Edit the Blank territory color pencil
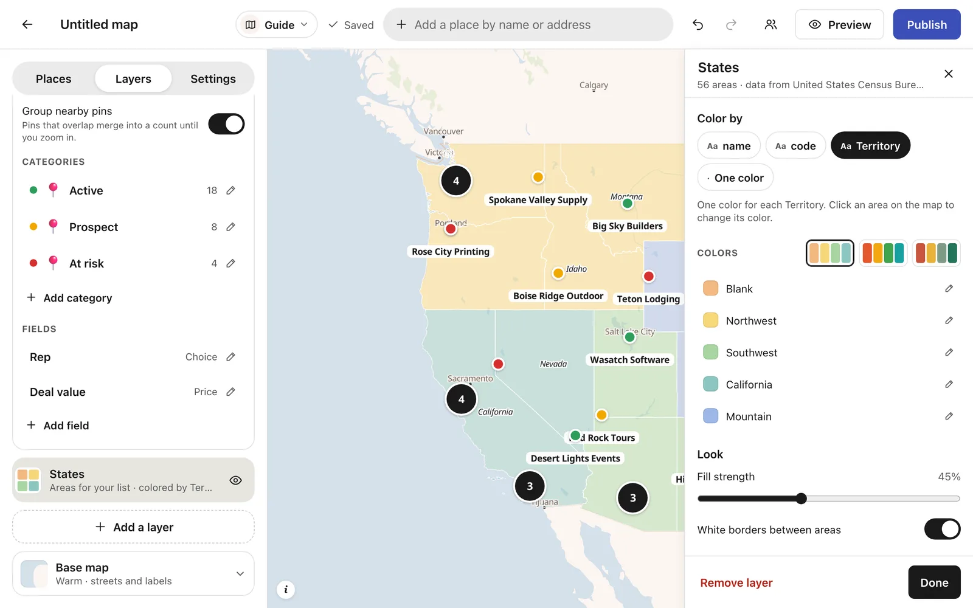The image size is (973, 608). pyautogui.click(x=949, y=288)
